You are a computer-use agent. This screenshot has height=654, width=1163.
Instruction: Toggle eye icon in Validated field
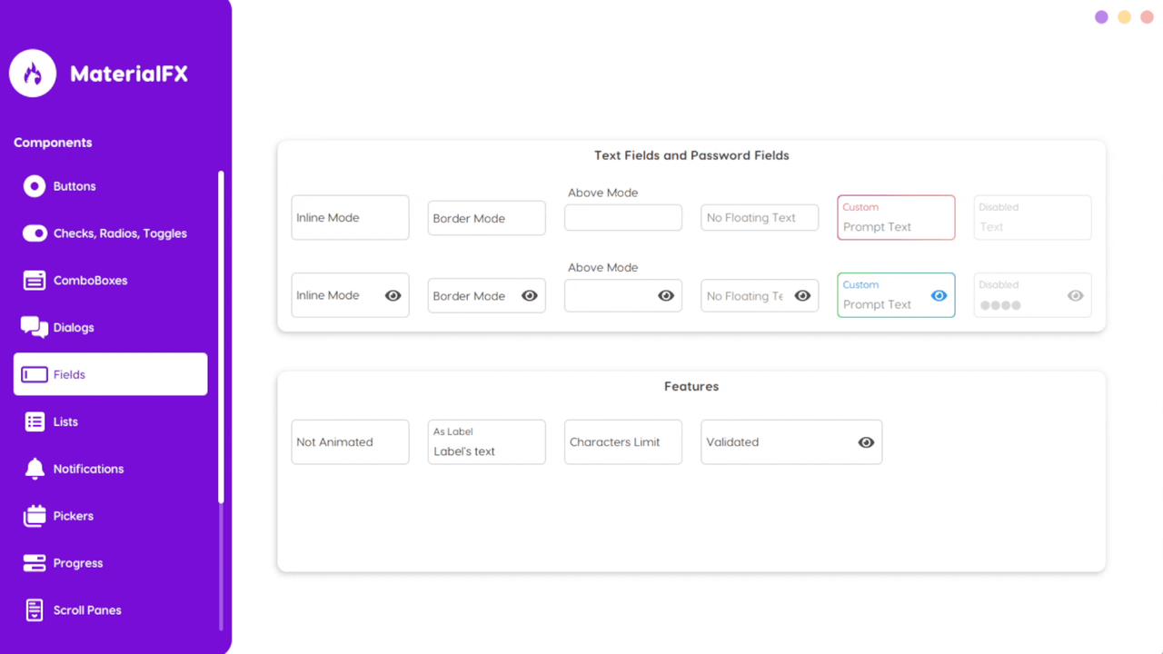click(x=866, y=442)
